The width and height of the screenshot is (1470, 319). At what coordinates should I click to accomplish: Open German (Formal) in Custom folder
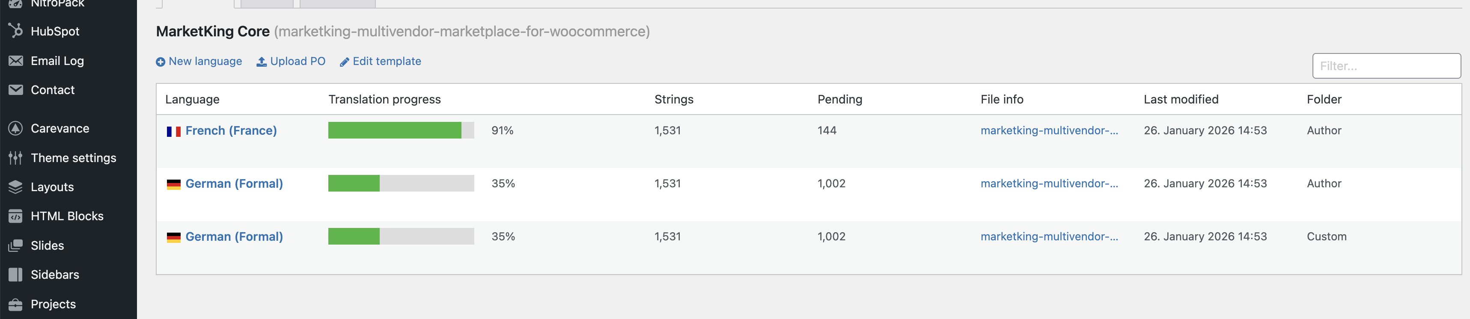pyautogui.click(x=234, y=236)
